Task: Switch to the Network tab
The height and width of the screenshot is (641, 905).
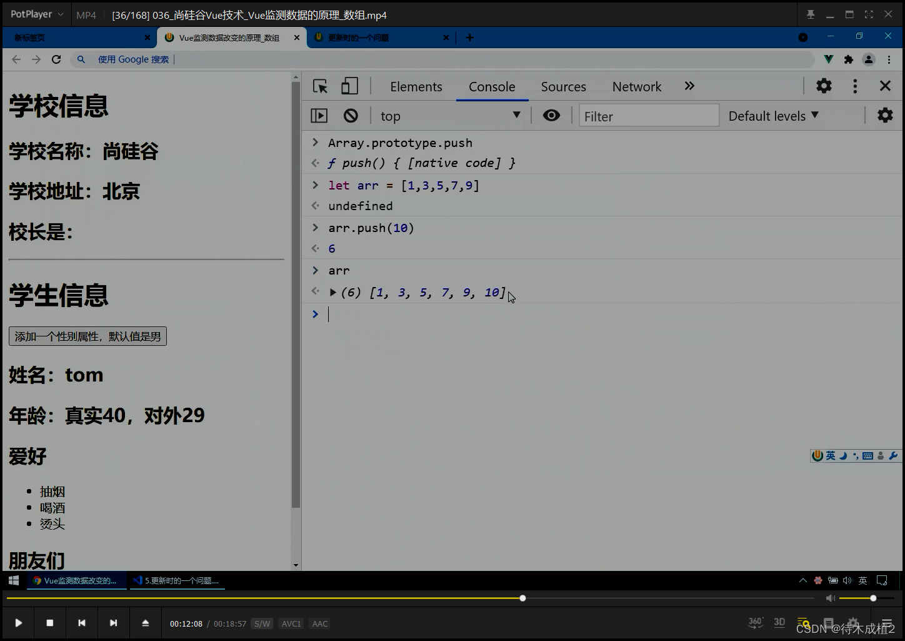Action: tap(636, 87)
